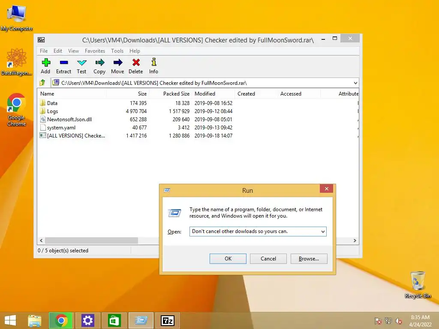Select the Copy toolbar icon
The image size is (439, 329).
tap(99, 66)
